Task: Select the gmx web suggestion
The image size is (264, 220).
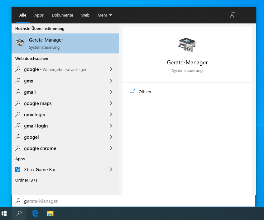Action: (x=65, y=81)
